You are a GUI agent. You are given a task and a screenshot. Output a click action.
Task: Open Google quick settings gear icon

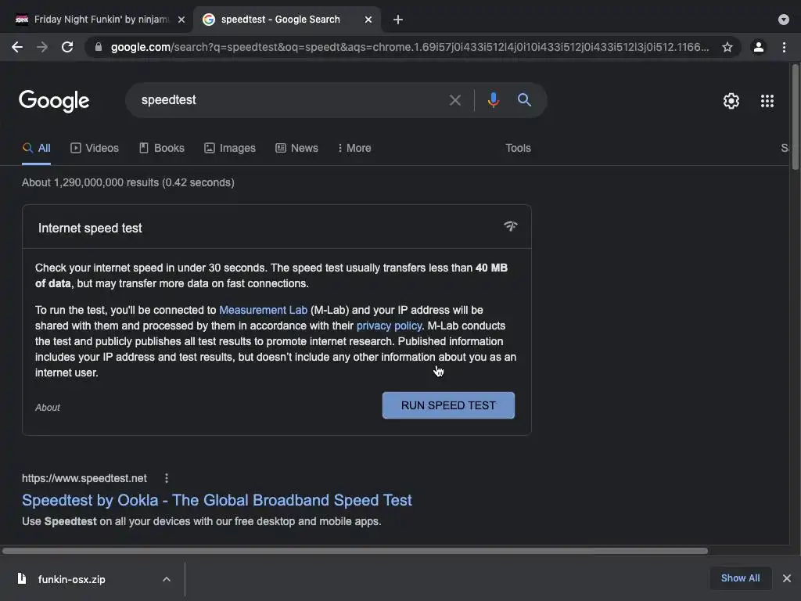click(x=731, y=101)
